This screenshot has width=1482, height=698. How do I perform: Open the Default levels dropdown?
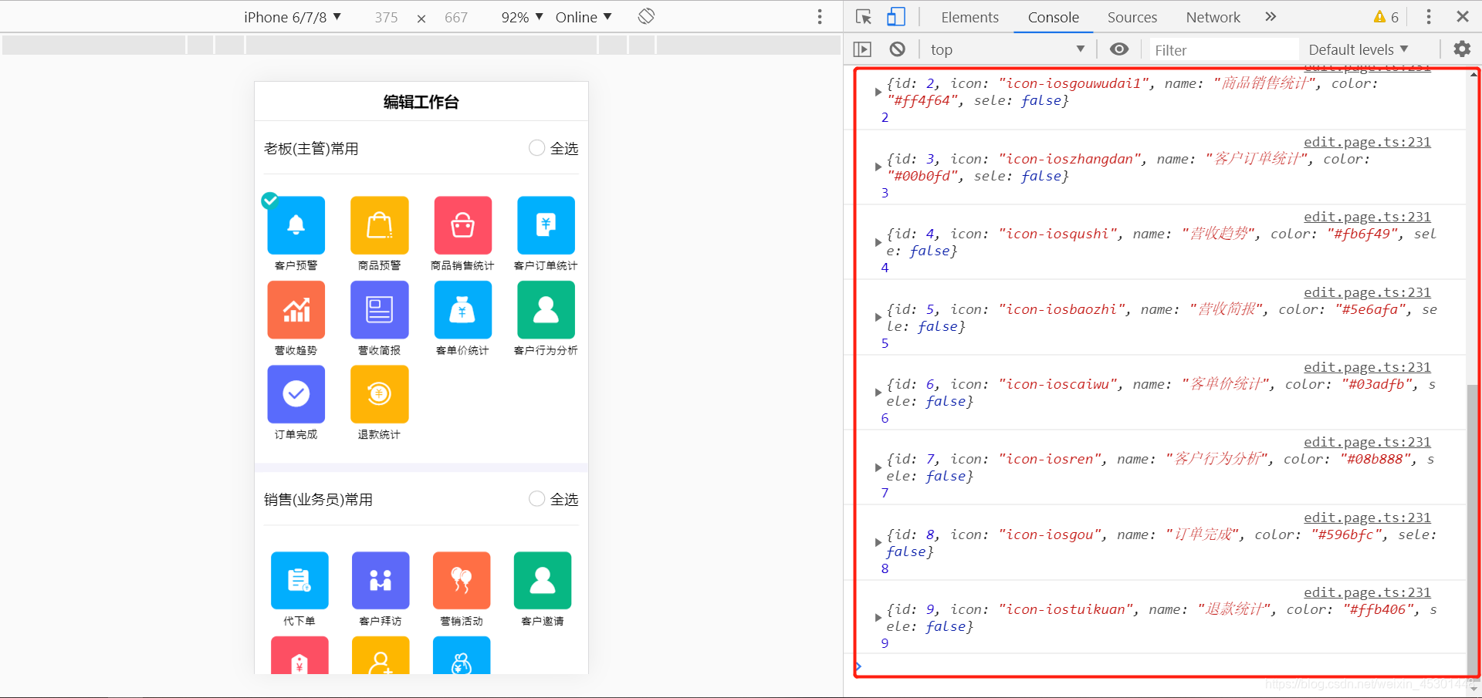pos(1358,49)
